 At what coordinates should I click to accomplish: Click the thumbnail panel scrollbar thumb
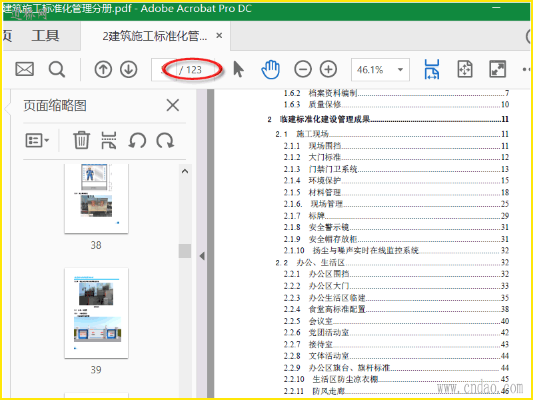(185, 251)
